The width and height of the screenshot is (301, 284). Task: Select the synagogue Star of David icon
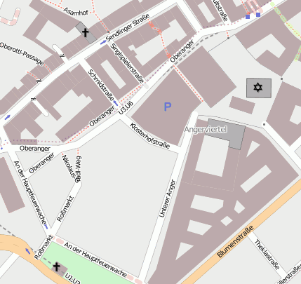click(257, 88)
